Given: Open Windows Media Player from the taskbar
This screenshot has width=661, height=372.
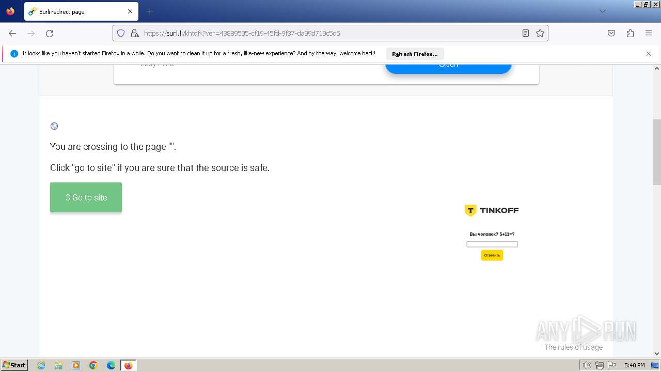Looking at the screenshot, I should coord(76,365).
